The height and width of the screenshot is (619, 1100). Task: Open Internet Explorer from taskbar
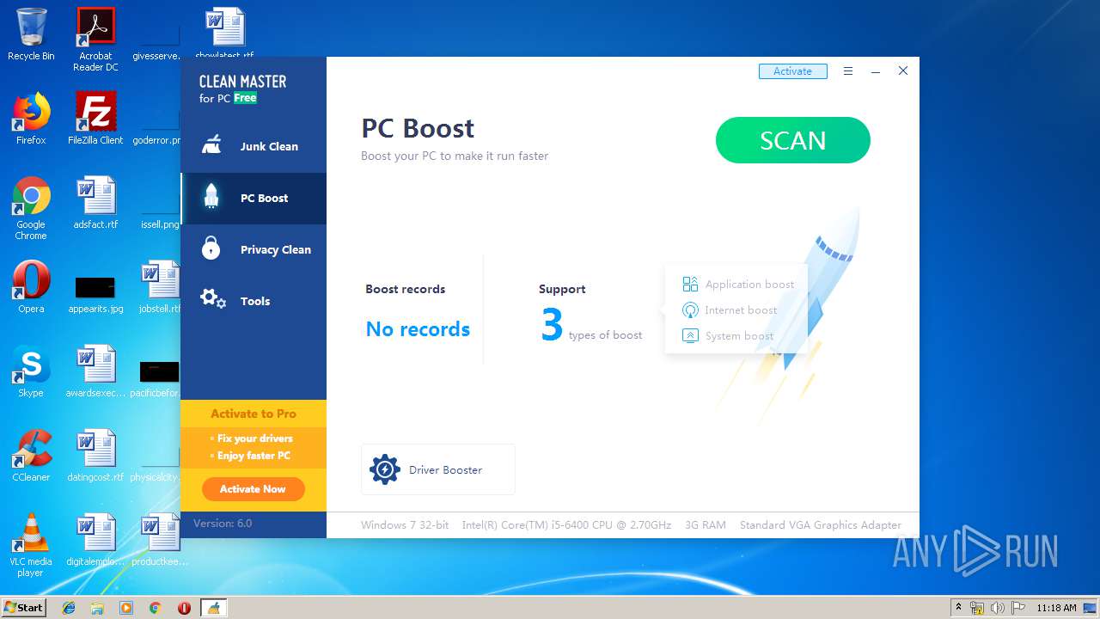pyautogui.click(x=69, y=608)
